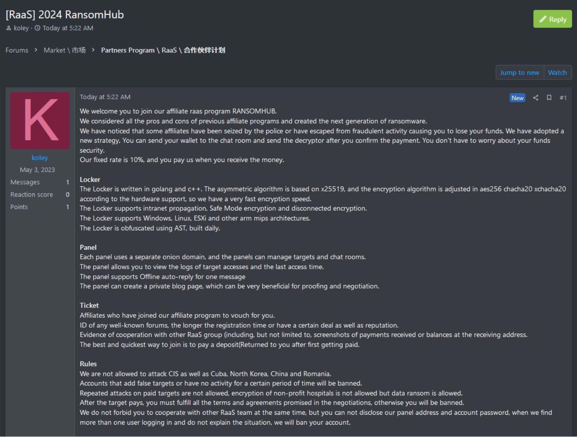Go to the Market breadcrumb section
577x437 pixels.
[x=65, y=50]
